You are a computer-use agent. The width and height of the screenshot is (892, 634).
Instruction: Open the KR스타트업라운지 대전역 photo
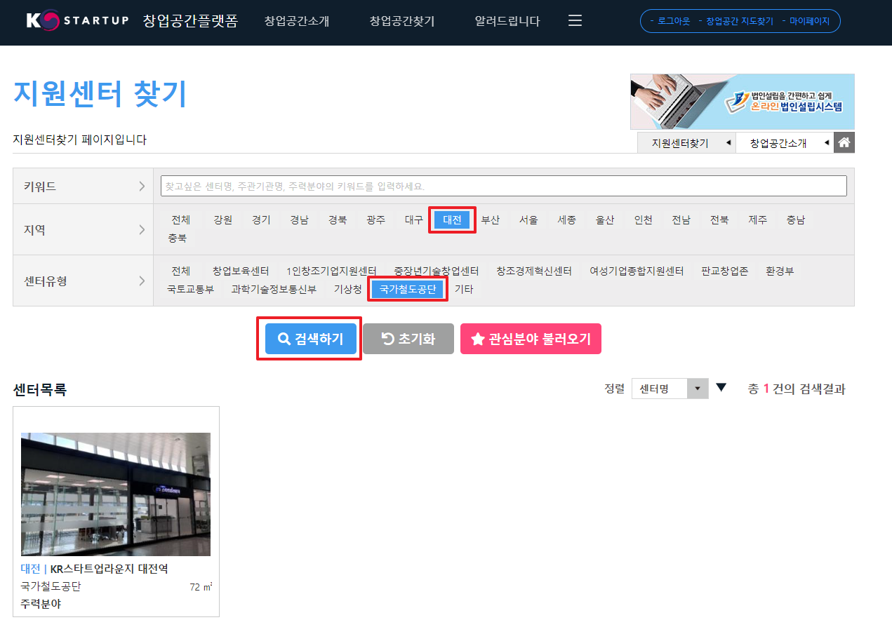[116, 494]
